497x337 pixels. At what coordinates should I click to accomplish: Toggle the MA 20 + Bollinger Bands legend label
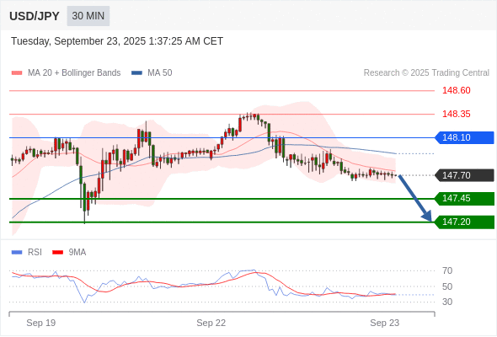74,73
